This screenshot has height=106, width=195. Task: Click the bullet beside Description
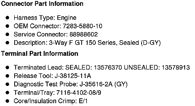[x=8, y=43]
